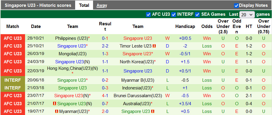
Task: Click the Odd Even column header
Action: 237,26
